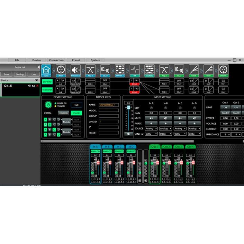
Task: Toggle the green device power button
Action: 47,105
